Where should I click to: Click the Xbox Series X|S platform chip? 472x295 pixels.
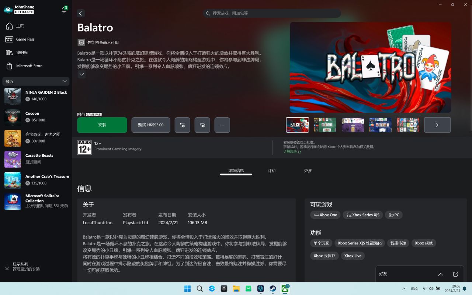click(363, 215)
